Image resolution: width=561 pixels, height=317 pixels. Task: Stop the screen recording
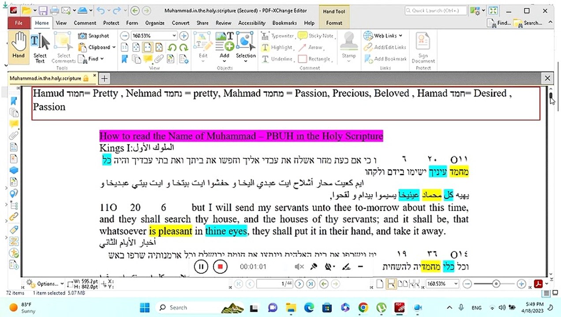click(220, 266)
